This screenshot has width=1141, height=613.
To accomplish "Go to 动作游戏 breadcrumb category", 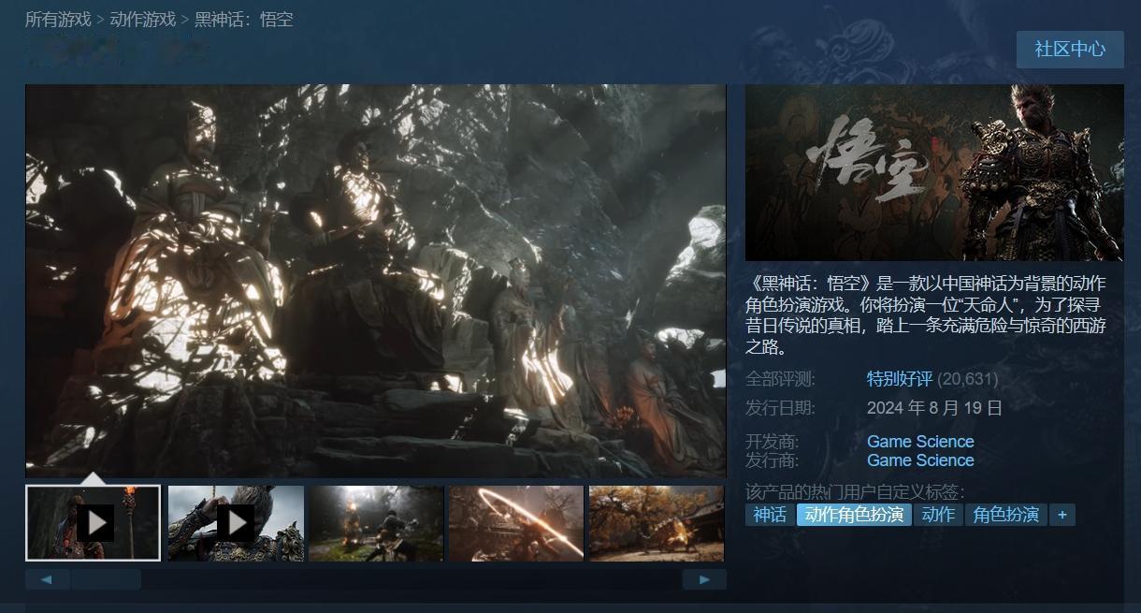I will 142,20.
